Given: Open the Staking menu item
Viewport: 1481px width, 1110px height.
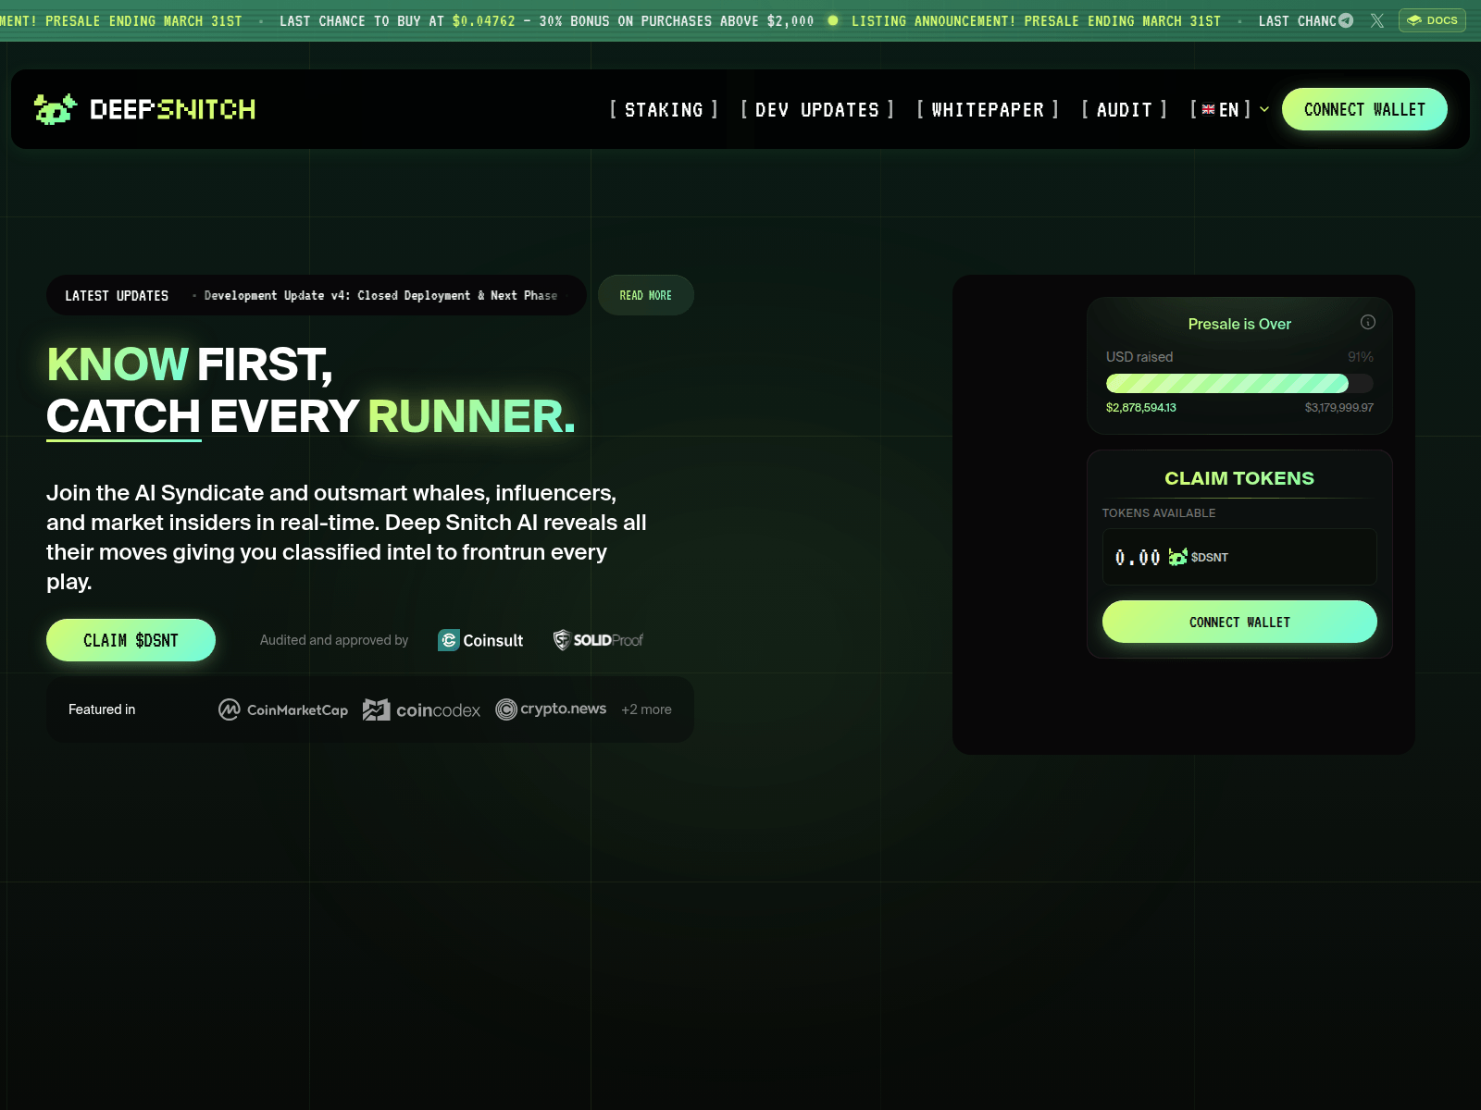Looking at the screenshot, I should [x=664, y=110].
